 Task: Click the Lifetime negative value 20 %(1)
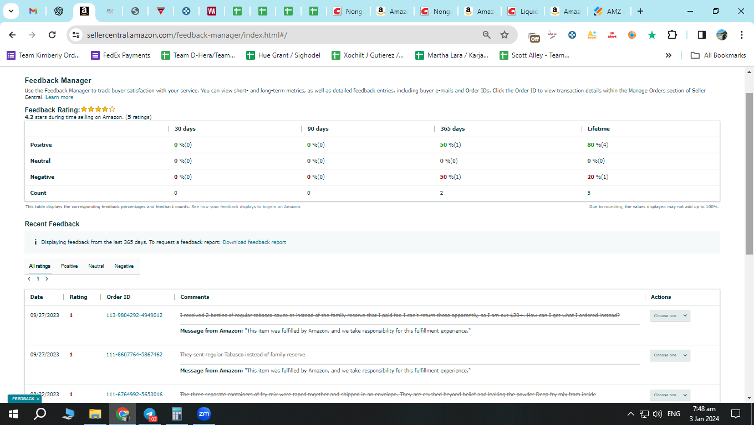[598, 177]
